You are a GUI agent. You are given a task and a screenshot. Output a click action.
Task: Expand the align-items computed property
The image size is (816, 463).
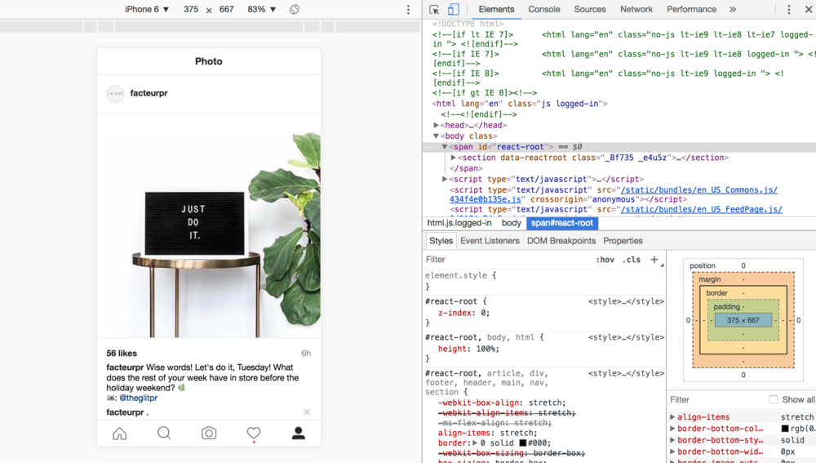[672, 417]
